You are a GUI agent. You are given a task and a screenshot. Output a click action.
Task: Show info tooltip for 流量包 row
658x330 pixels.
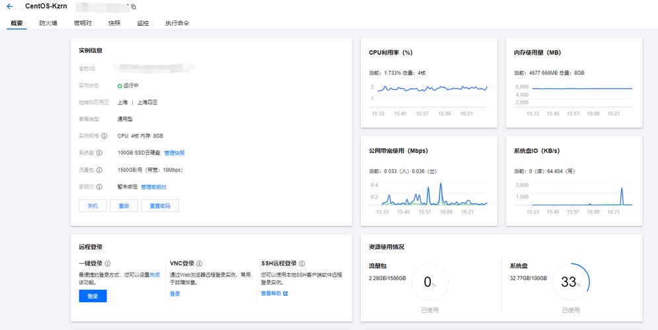pyautogui.click(x=99, y=170)
